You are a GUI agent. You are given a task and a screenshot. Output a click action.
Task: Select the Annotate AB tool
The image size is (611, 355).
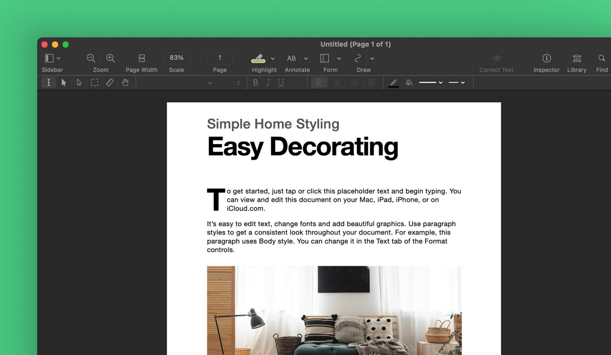[x=291, y=58]
